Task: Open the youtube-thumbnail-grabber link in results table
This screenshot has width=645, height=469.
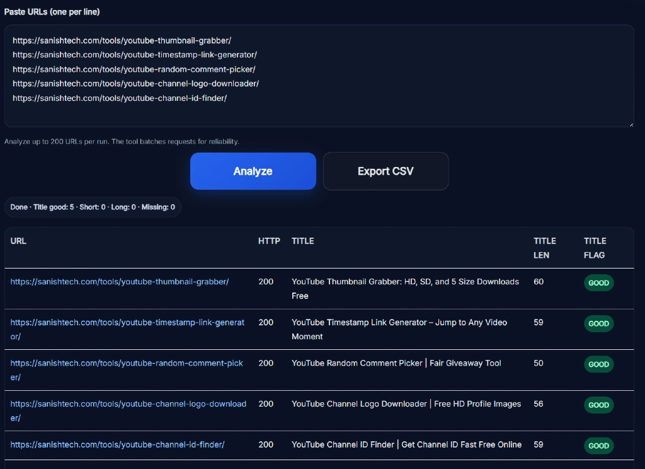Action: tap(120, 282)
